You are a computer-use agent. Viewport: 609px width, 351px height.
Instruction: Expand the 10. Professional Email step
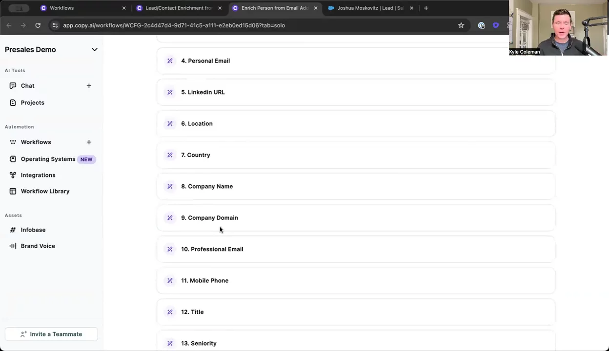click(355, 249)
